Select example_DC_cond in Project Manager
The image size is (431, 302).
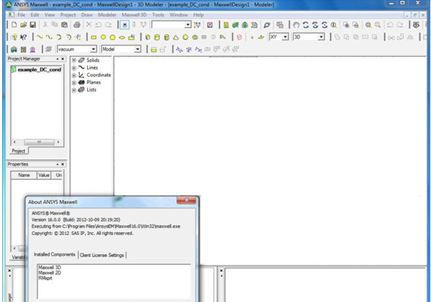click(x=39, y=69)
